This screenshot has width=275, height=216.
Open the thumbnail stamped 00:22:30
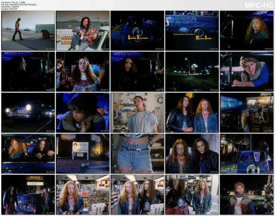tap(247, 195)
